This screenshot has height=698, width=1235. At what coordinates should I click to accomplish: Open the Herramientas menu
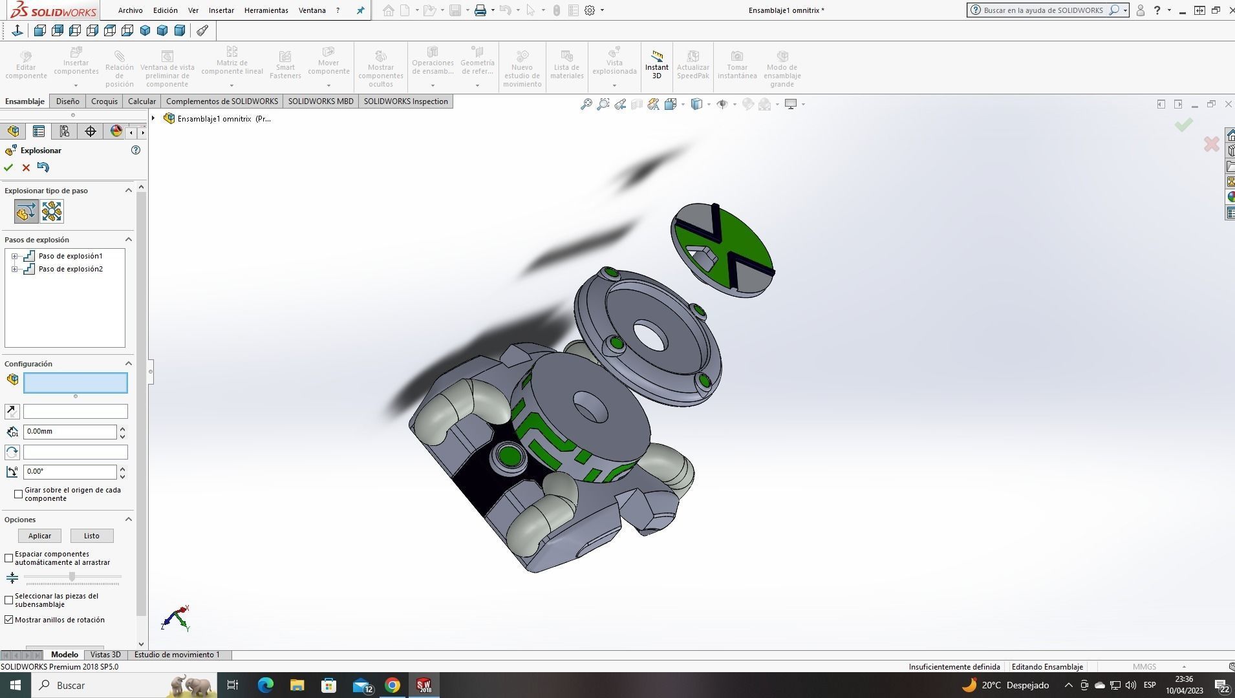[x=266, y=10]
